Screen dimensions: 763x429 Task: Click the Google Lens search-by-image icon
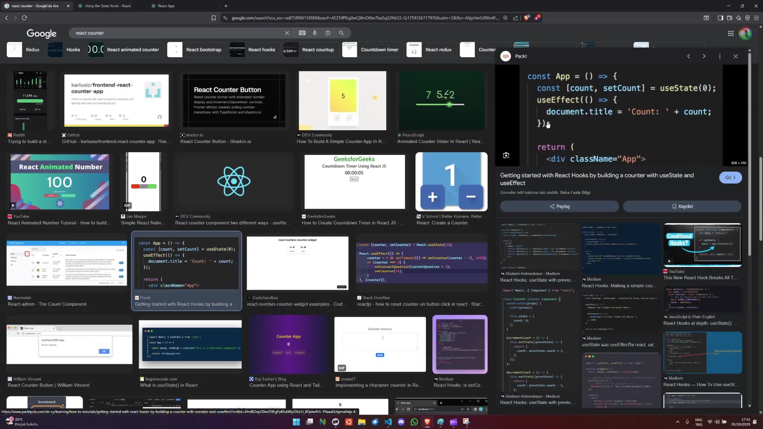[328, 33]
